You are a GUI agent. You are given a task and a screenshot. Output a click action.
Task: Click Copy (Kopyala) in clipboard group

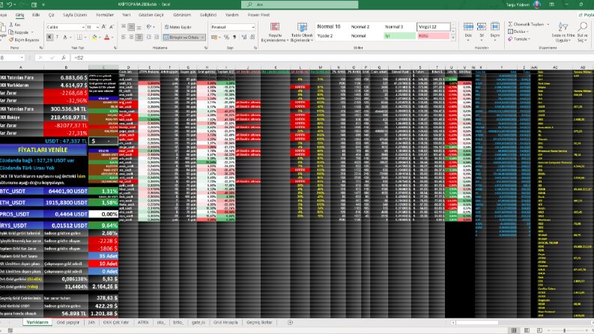coord(19,32)
